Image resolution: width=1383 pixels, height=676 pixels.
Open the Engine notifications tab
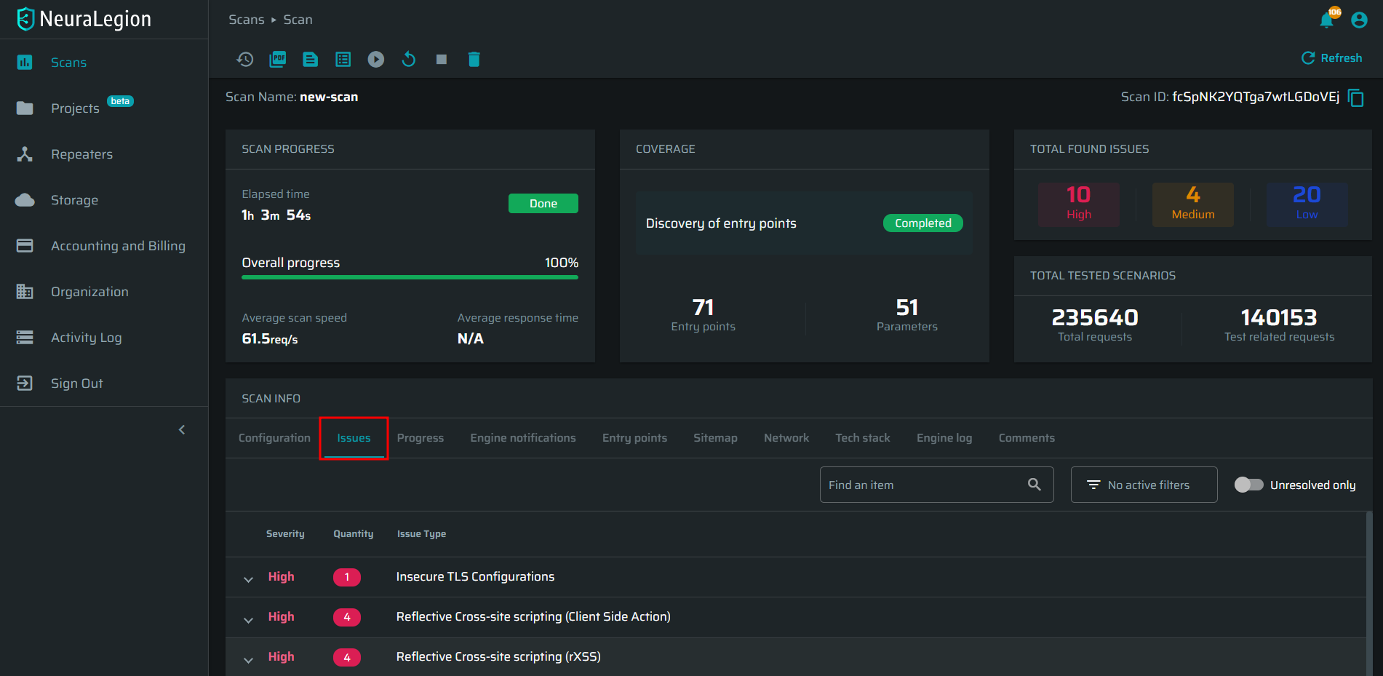(523, 438)
